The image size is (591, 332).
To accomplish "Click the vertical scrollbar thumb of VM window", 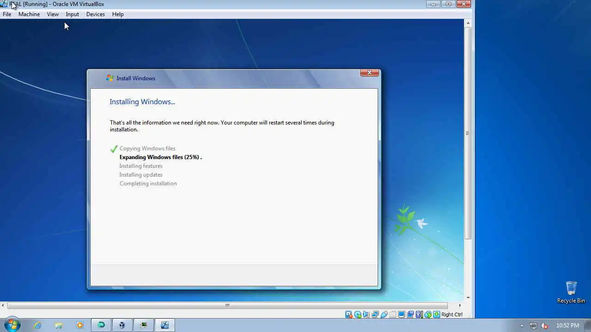I will [x=468, y=133].
